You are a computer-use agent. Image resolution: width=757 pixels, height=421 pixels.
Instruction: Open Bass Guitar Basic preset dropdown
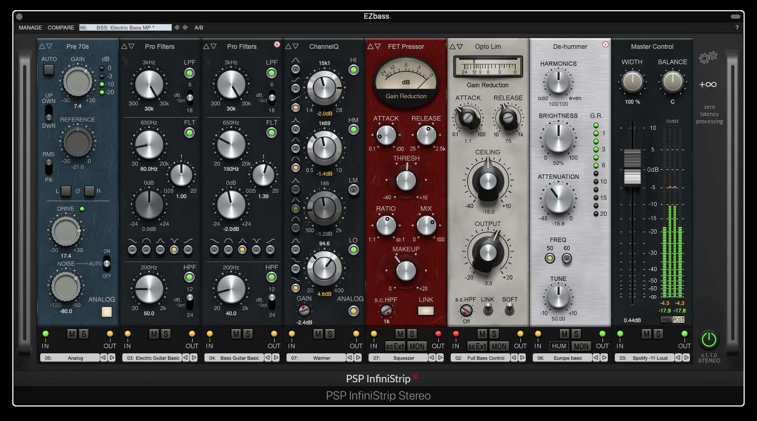tap(234, 358)
